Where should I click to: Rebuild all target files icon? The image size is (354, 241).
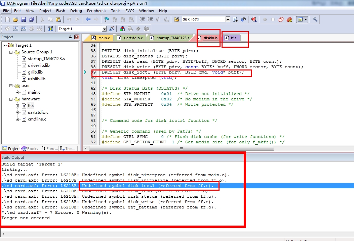pyautogui.click(x=24, y=29)
